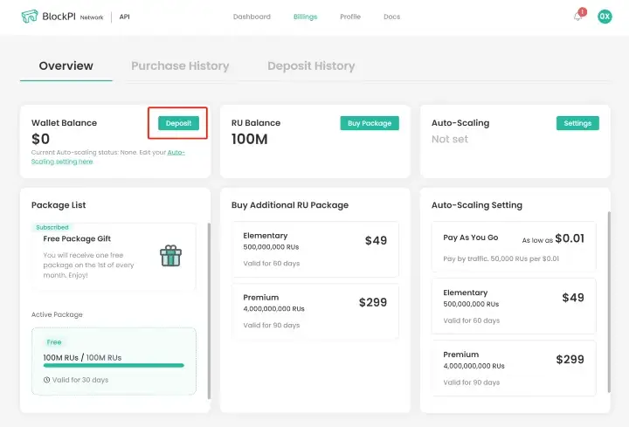Screen dimensions: 629x427
Task: Switch to the Purchase History tab
Action: click(180, 65)
